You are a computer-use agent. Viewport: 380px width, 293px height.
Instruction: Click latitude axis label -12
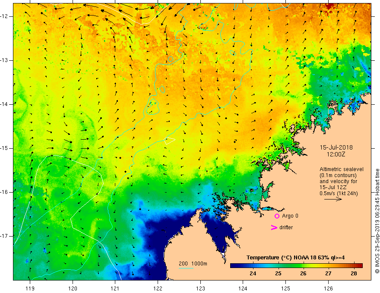5,16
